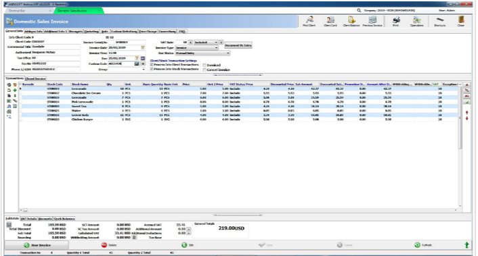Open the Client Card icon
The height and width of the screenshot is (256, 478).
pyautogui.click(x=330, y=22)
